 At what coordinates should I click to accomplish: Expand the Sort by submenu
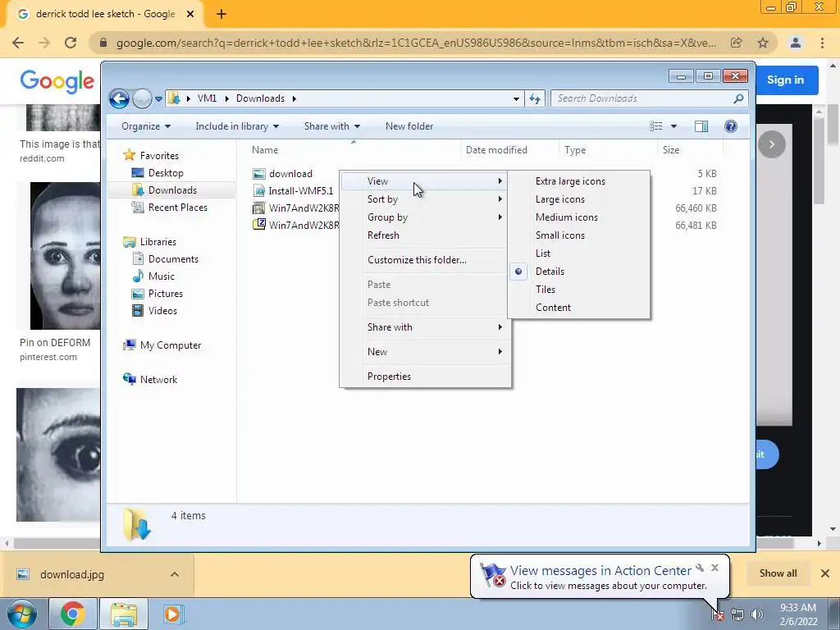426,199
